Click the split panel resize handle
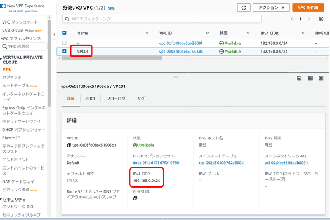This screenshot has width=330, height=220. 176,77
